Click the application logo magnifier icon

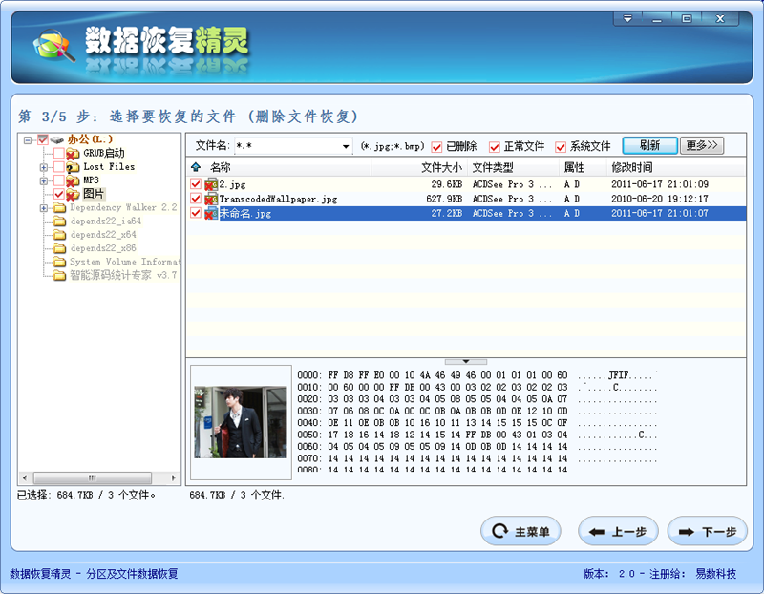[53, 46]
